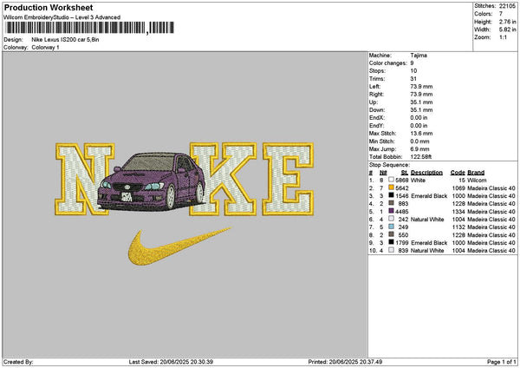This screenshot has width=520, height=368.
Task: Click the white color swatch in stop 1
Action: (392, 180)
